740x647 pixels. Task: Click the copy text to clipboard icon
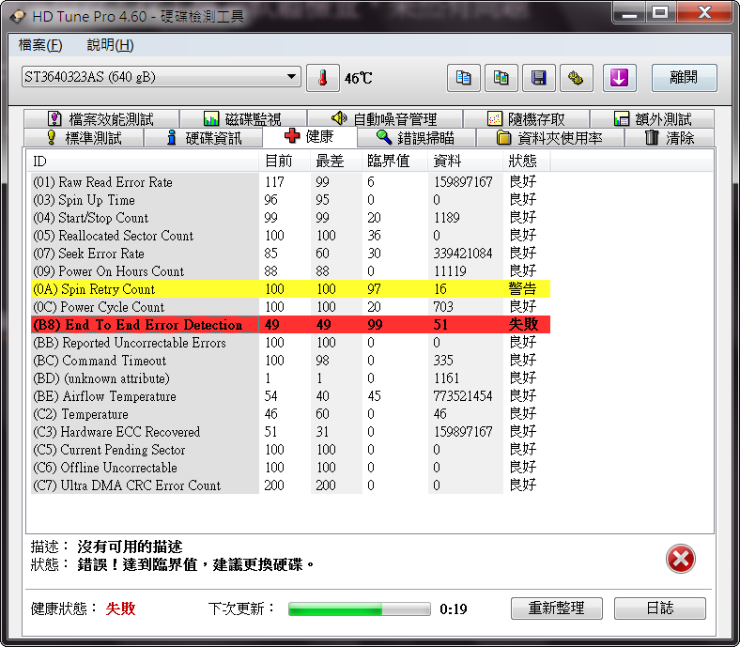point(464,78)
